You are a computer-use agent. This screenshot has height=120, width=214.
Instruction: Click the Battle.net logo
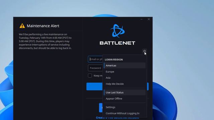[x=117, y=34]
